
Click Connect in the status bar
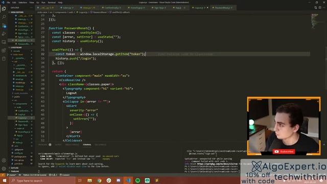(65, 175)
